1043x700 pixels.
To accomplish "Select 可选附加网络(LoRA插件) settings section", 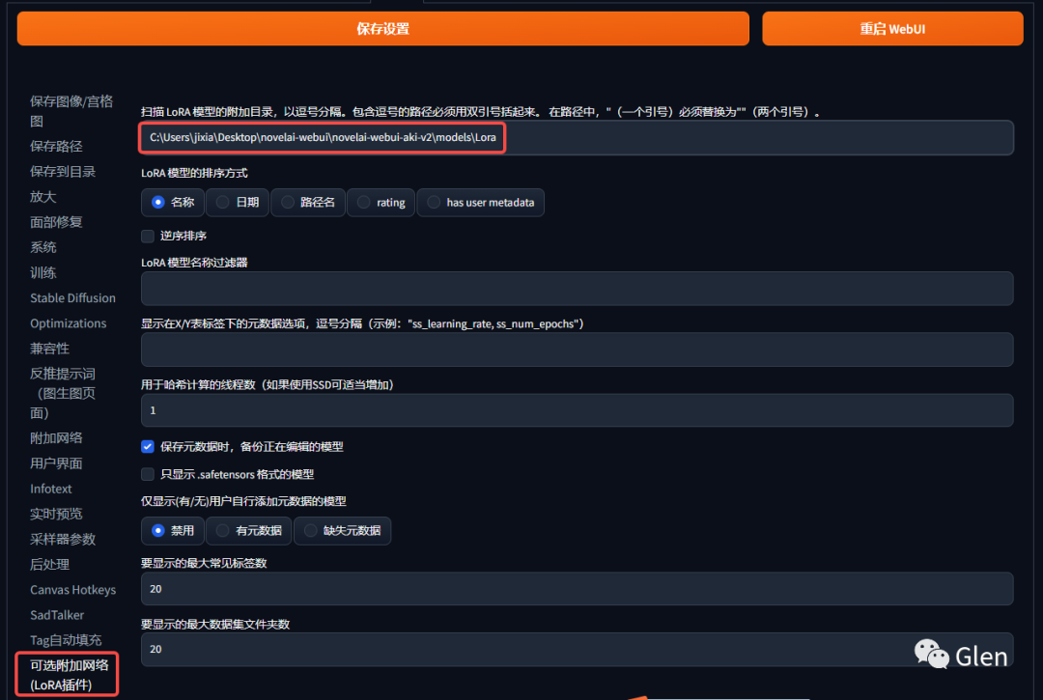I will pyautogui.click(x=68, y=674).
